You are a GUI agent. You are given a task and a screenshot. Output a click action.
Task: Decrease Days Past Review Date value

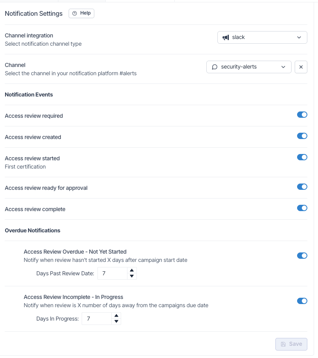point(132,276)
